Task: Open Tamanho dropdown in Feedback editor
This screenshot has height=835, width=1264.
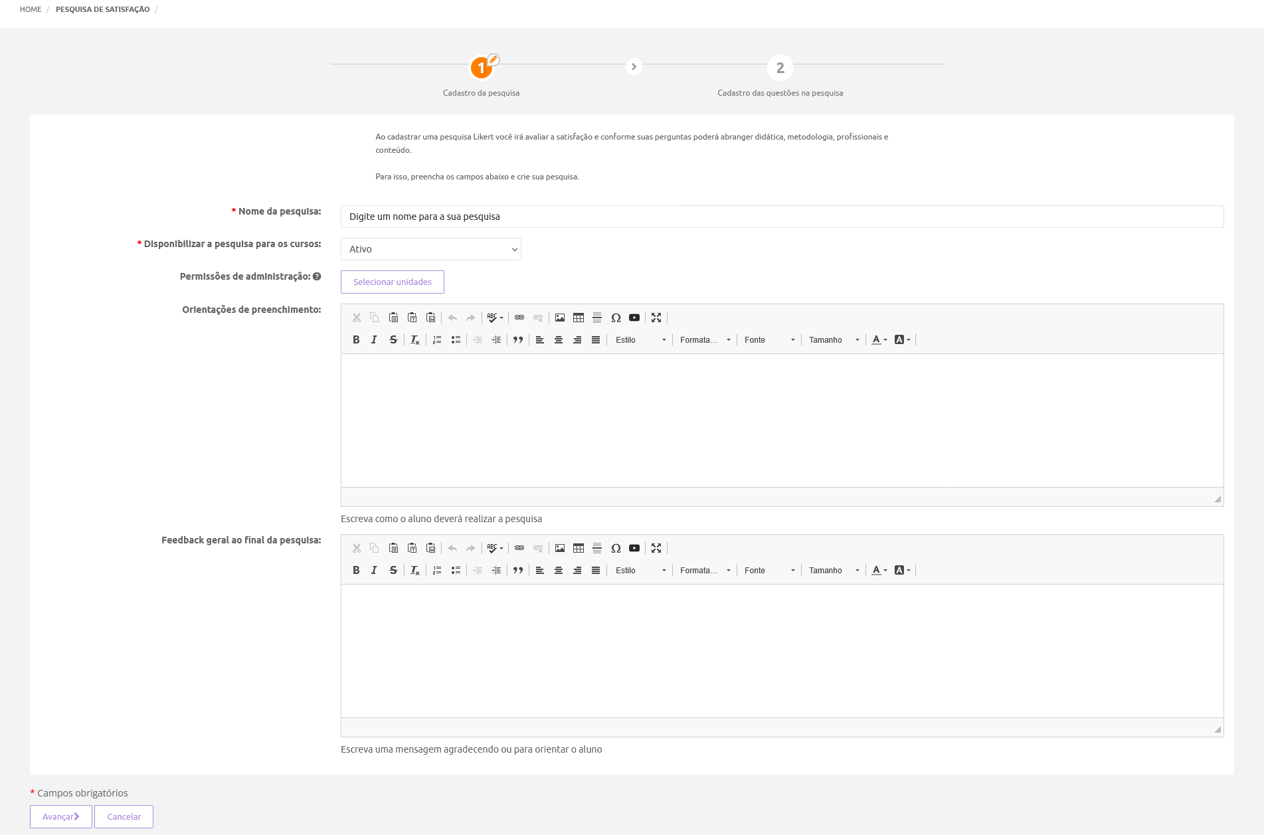Action: click(834, 570)
